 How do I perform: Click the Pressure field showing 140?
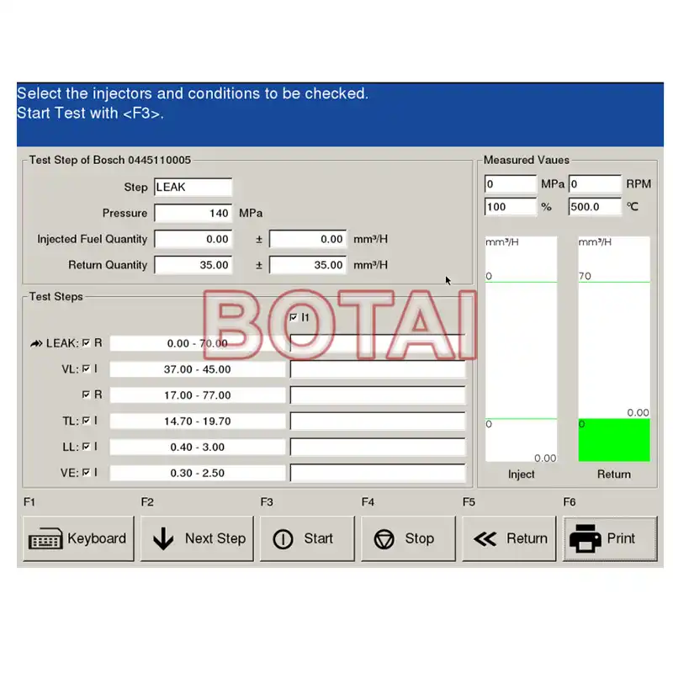(x=193, y=213)
